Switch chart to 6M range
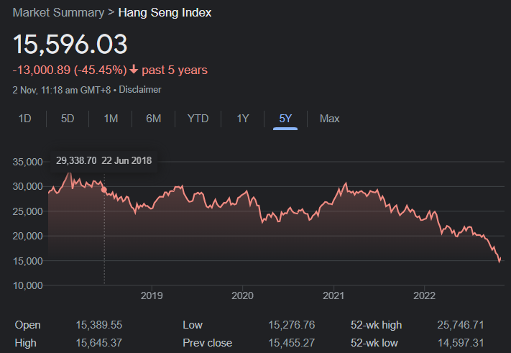Viewport: 511px width, 353px height. [x=154, y=119]
